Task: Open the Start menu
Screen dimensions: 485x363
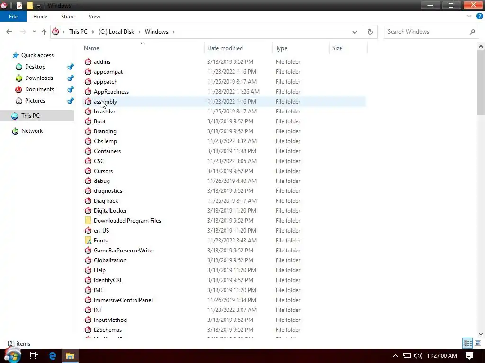Action: (12, 355)
